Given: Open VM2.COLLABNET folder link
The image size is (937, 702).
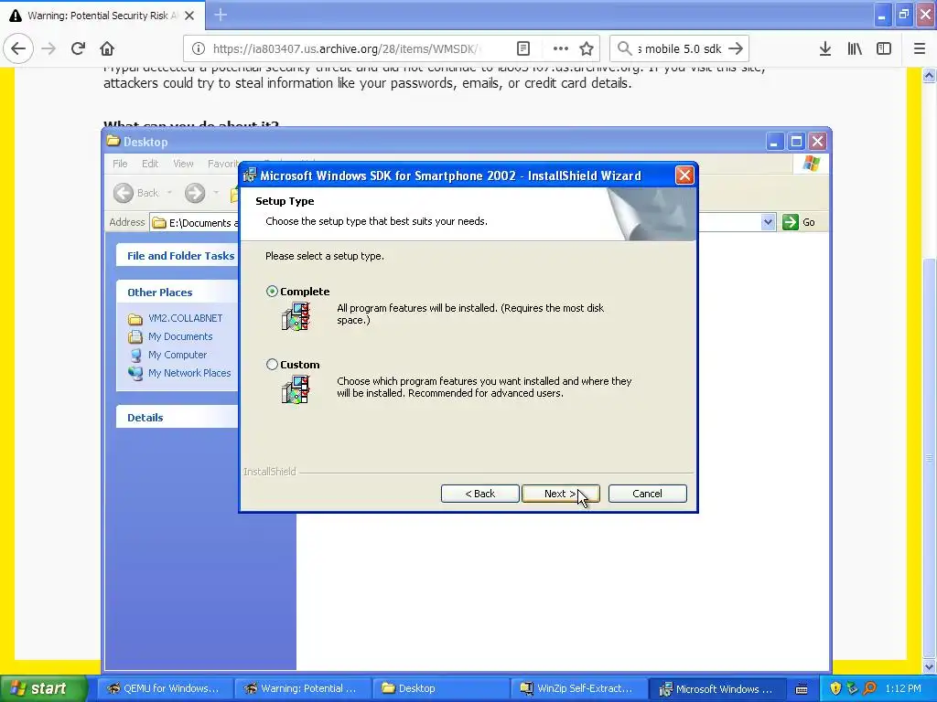Looking at the screenshot, I should tap(185, 318).
